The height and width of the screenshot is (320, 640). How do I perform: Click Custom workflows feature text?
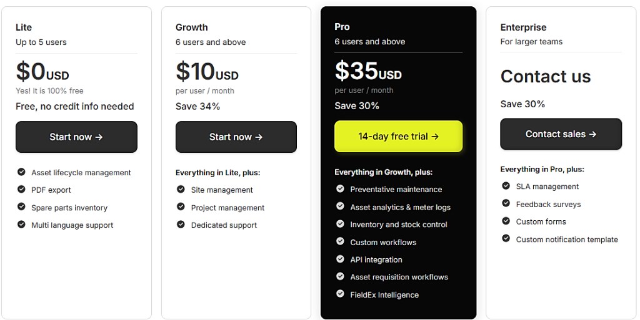383,242
